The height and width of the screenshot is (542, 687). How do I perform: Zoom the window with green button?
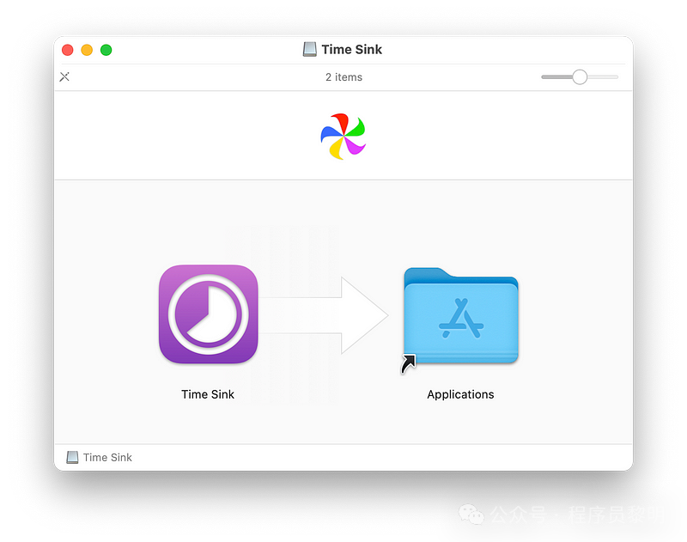click(x=106, y=50)
